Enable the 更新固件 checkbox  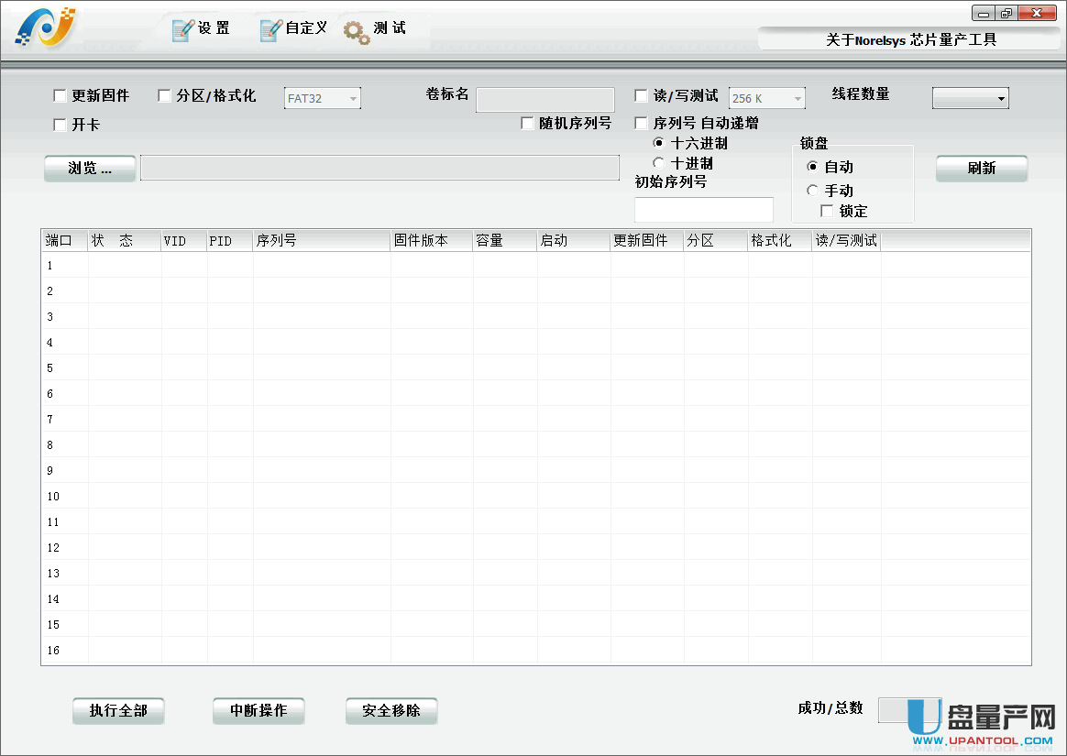tap(60, 94)
